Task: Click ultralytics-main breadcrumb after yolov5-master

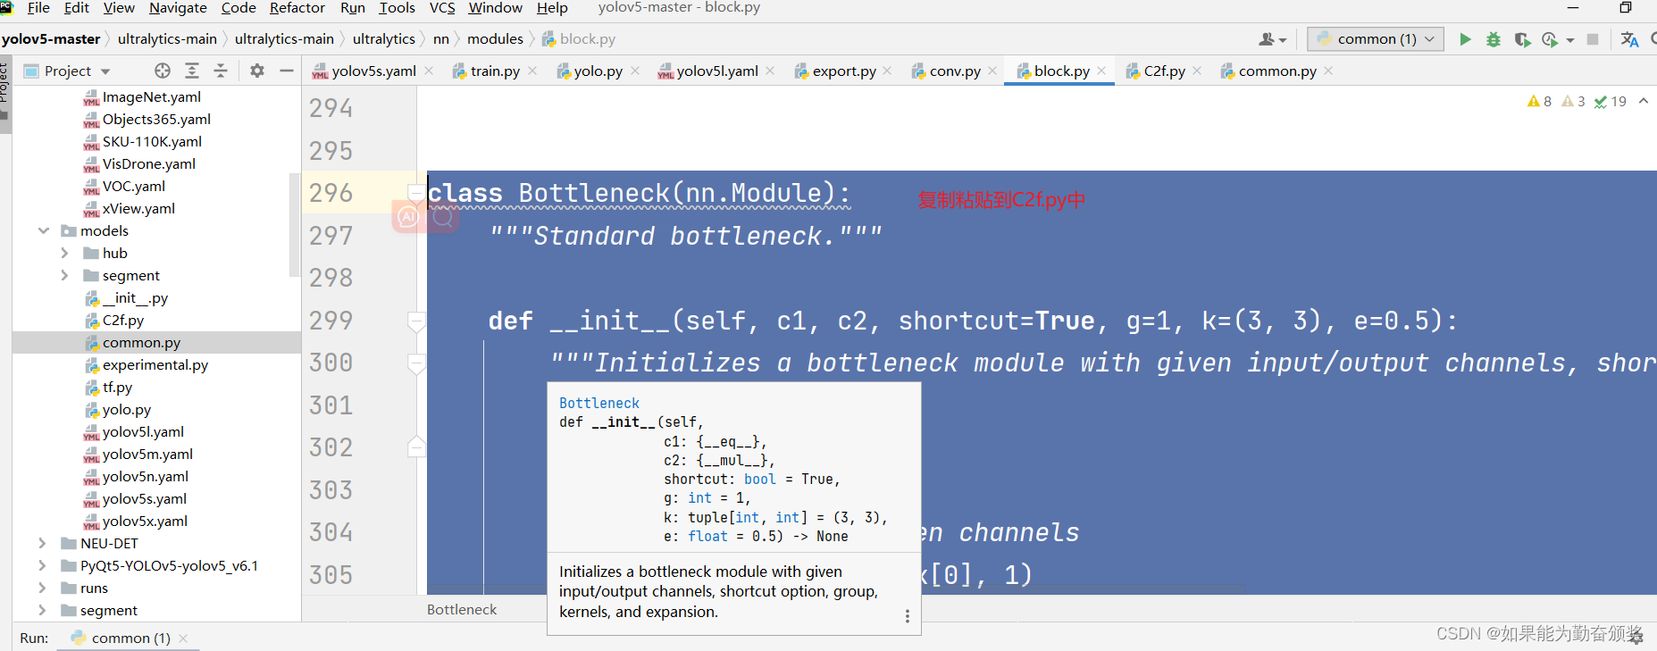Action: 167,39
